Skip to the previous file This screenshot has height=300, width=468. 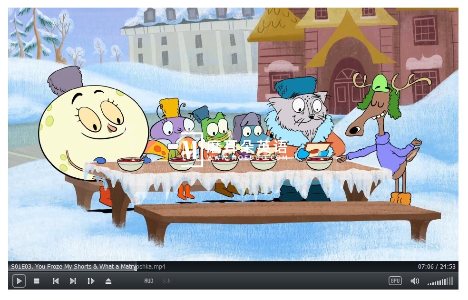coord(56,281)
